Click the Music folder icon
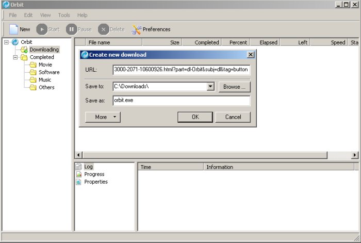Viewport: 361px width, 243px height. [x=33, y=80]
